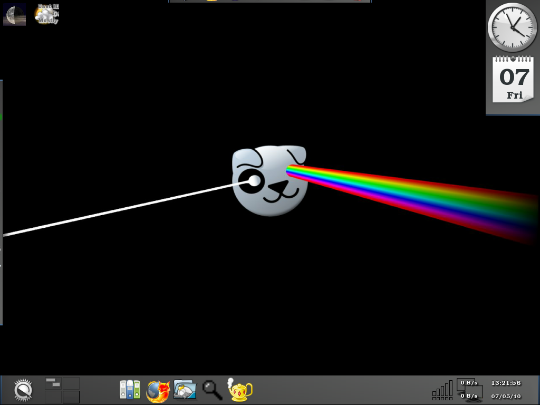Switch to the top-right pager desktop
540x405 pixels.
click(71, 383)
